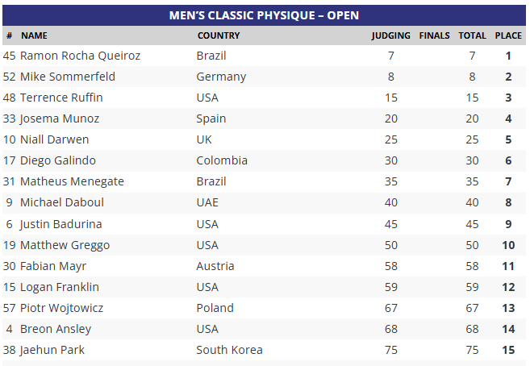Click Logan Franklin's name

(x=61, y=287)
